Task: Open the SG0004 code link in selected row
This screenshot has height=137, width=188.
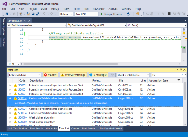Action: click(23, 98)
